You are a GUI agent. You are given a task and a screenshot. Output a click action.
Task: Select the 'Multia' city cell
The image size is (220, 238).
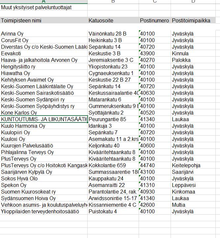[193, 205]
